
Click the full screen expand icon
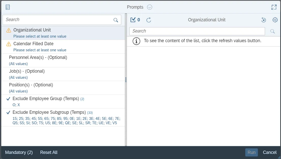tap(274, 7)
